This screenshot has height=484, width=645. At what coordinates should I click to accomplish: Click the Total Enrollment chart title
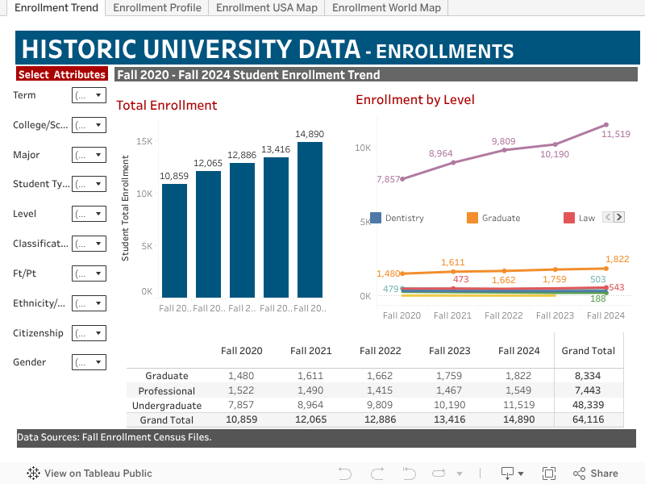point(167,106)
